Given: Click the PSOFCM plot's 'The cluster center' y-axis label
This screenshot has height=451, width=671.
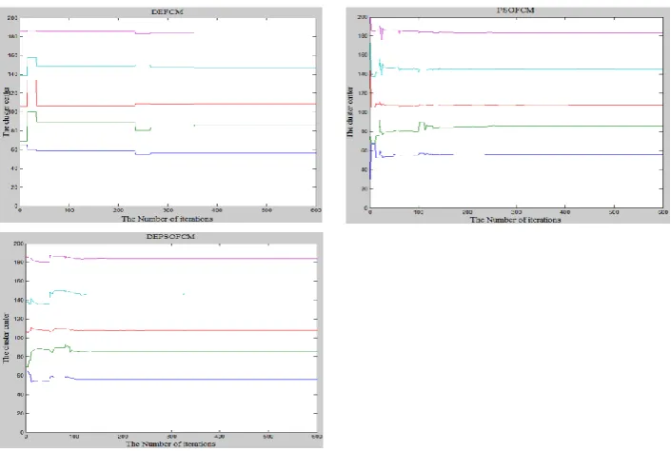Looking at the screenshot, I should click(350, 111).
